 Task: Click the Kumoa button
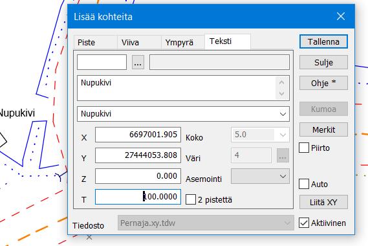[x=323, y=109]
